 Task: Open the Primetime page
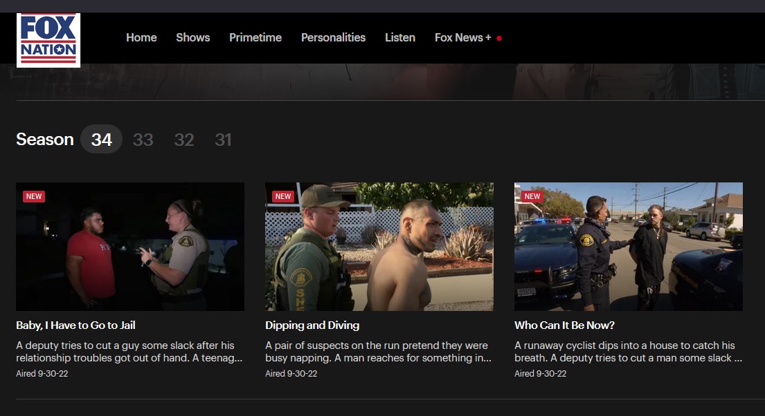(x=255, y=38)
